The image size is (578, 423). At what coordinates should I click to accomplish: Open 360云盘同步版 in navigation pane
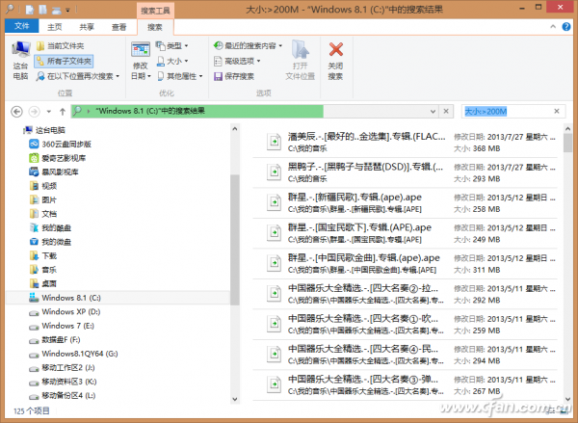click(60, 145)
